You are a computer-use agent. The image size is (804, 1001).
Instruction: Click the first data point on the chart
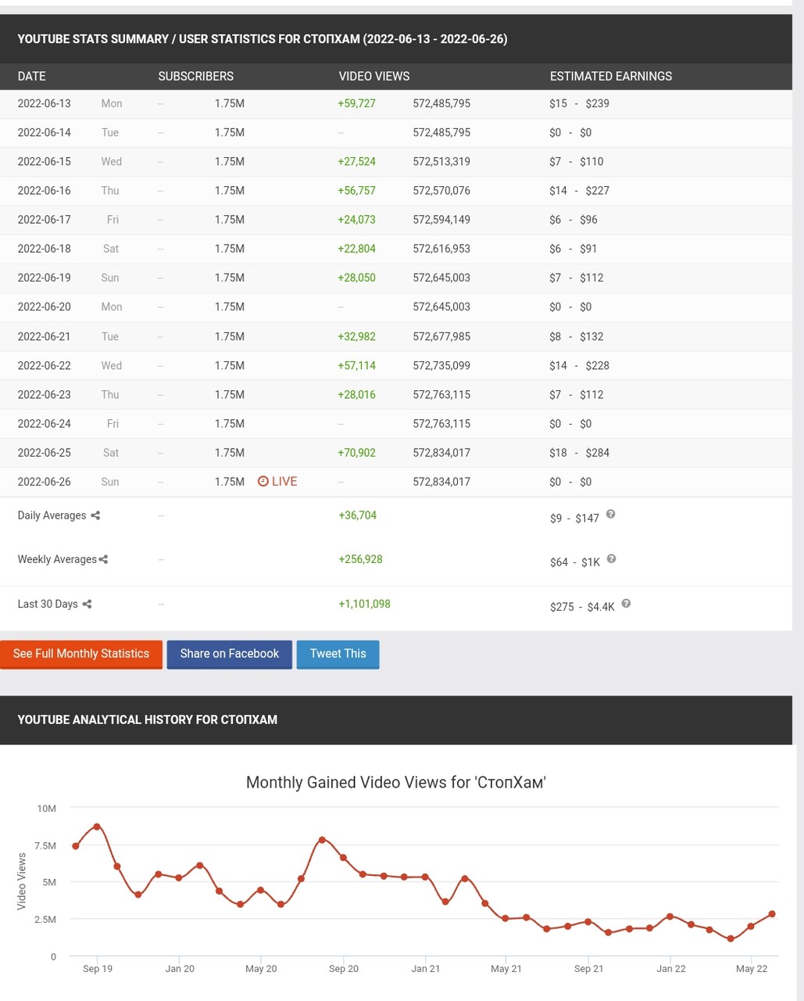(76, 846)
